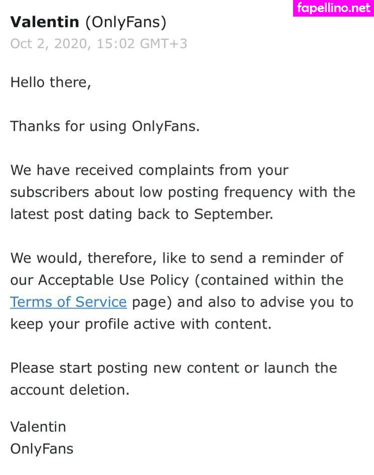Click the Valentin signature at bottom
Screen dimensions: 374x475
point(38,427)
